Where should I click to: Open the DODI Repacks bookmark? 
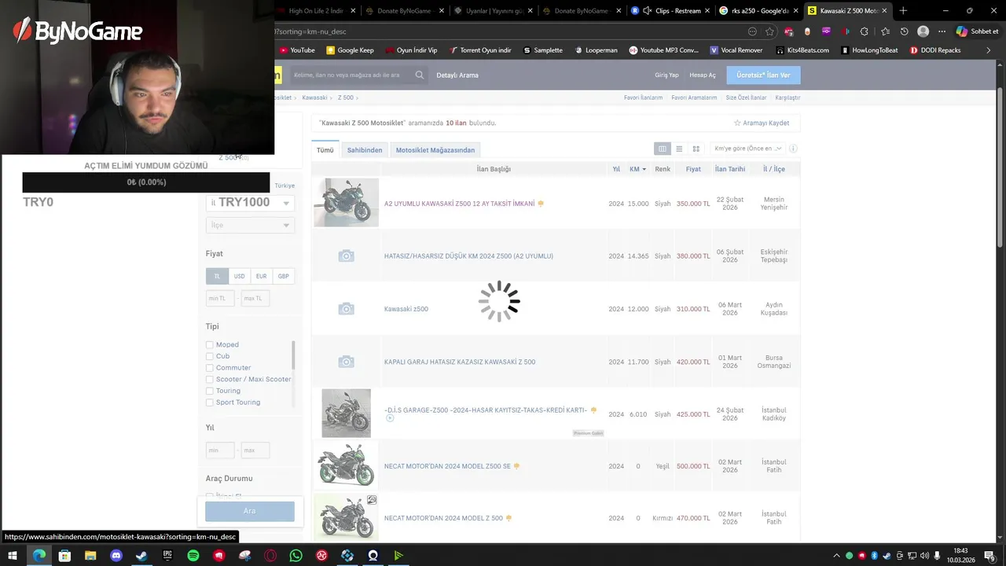(935, 50)
